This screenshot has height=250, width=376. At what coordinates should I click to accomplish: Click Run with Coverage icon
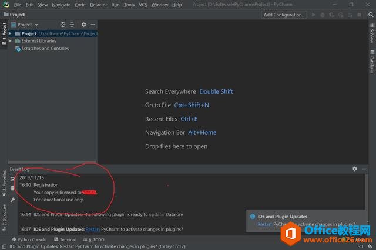click(x=331, y=15)
